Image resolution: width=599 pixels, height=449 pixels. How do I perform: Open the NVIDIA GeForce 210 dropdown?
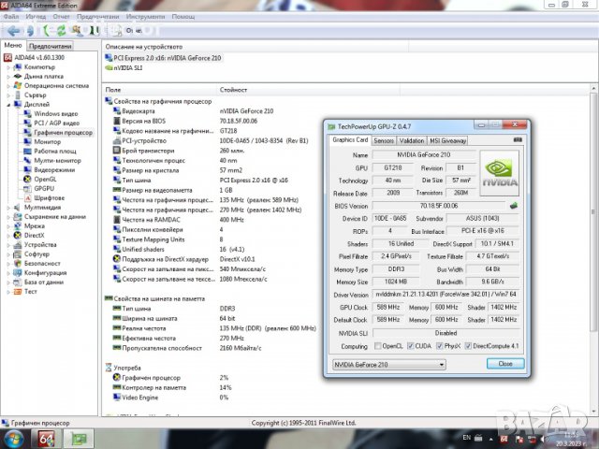[x=389, y=364]
